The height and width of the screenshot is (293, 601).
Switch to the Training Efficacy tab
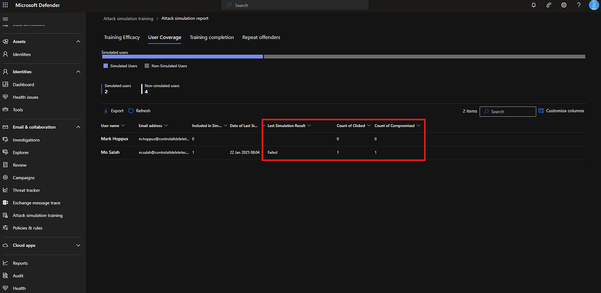pyautogui.click(x=122, y=37)
